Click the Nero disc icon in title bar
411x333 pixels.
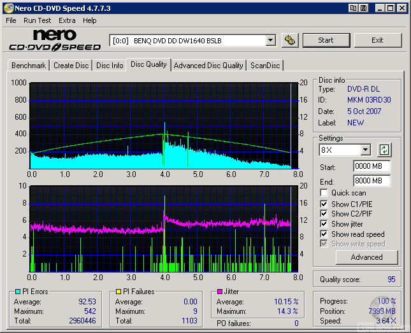8,8
